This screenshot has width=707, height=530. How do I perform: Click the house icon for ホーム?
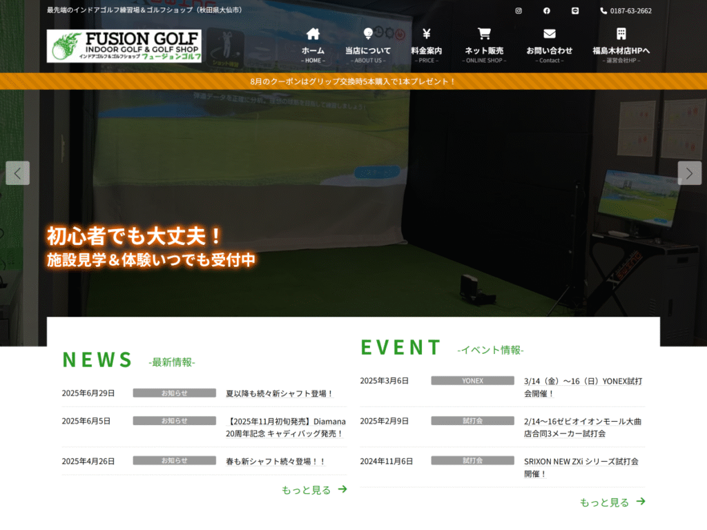tap(313, 34)
